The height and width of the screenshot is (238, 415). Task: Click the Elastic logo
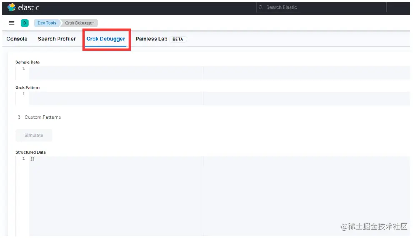(23, 7)
